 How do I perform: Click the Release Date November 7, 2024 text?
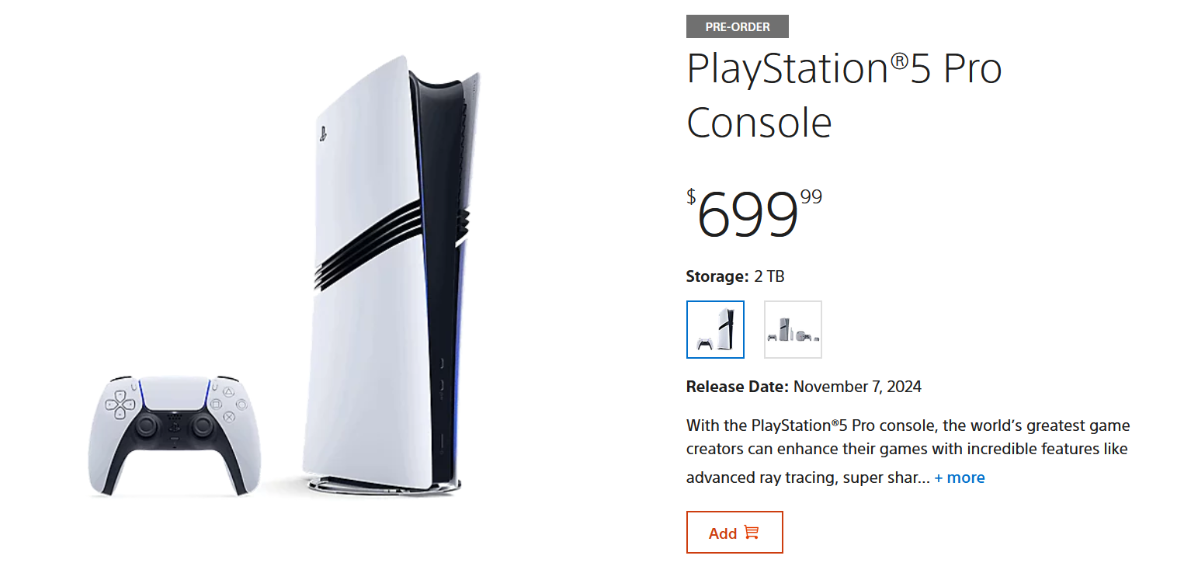tap(804, 387)
